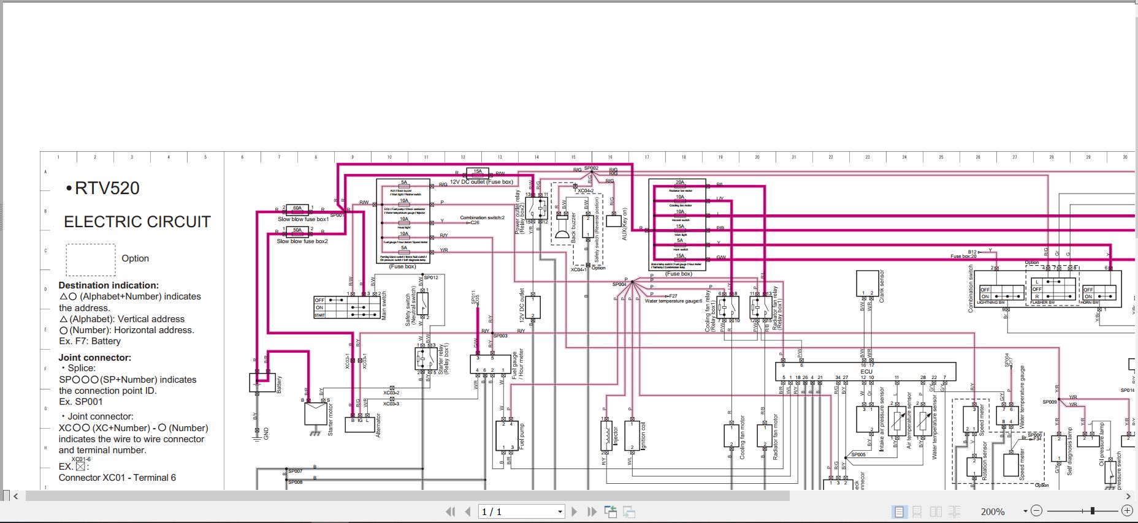The width and height of the screenshot is (1138, 523).
Task: Click the ECU label
Action: click(x=866, y=372)
